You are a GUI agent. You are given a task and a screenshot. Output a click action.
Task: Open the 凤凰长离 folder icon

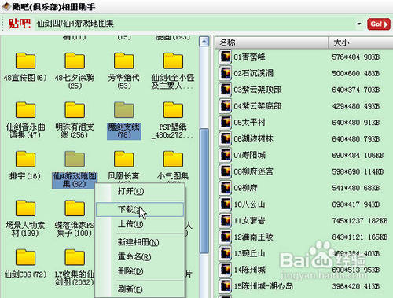[x=124, y=159]
